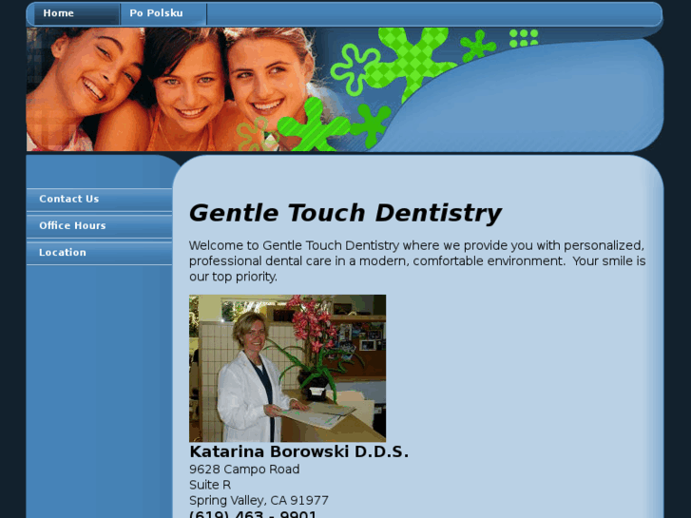691x518 pixels.
Task: Click the green outlined flower shape in banner
Action: pos(355,68)
